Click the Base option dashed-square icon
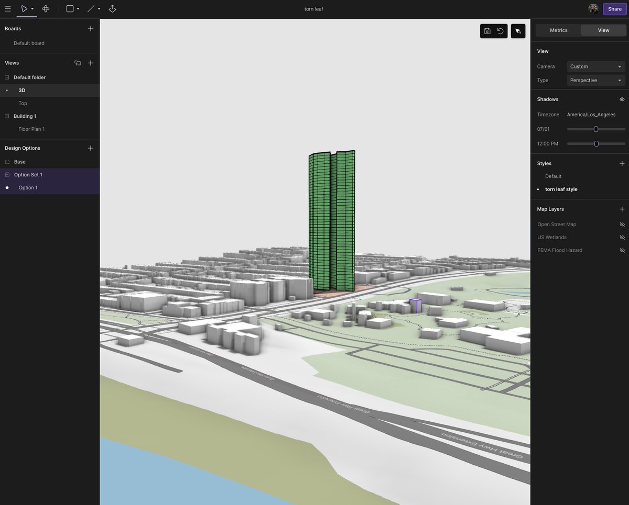Viewport: 629px width, 505px height. coord(7,162)
